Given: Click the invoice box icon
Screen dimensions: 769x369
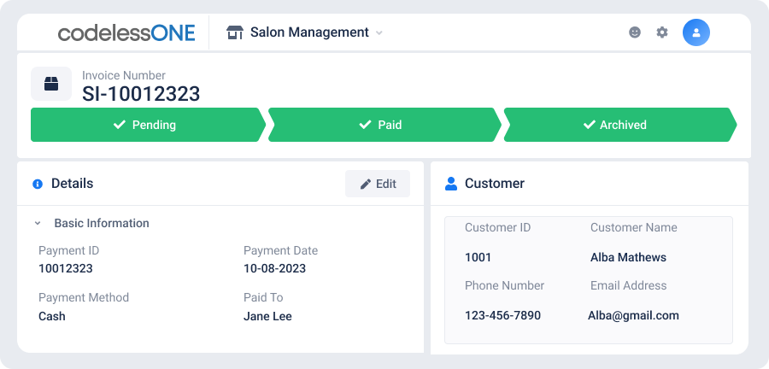Looking at the screenshot, I should coord(51,84).
